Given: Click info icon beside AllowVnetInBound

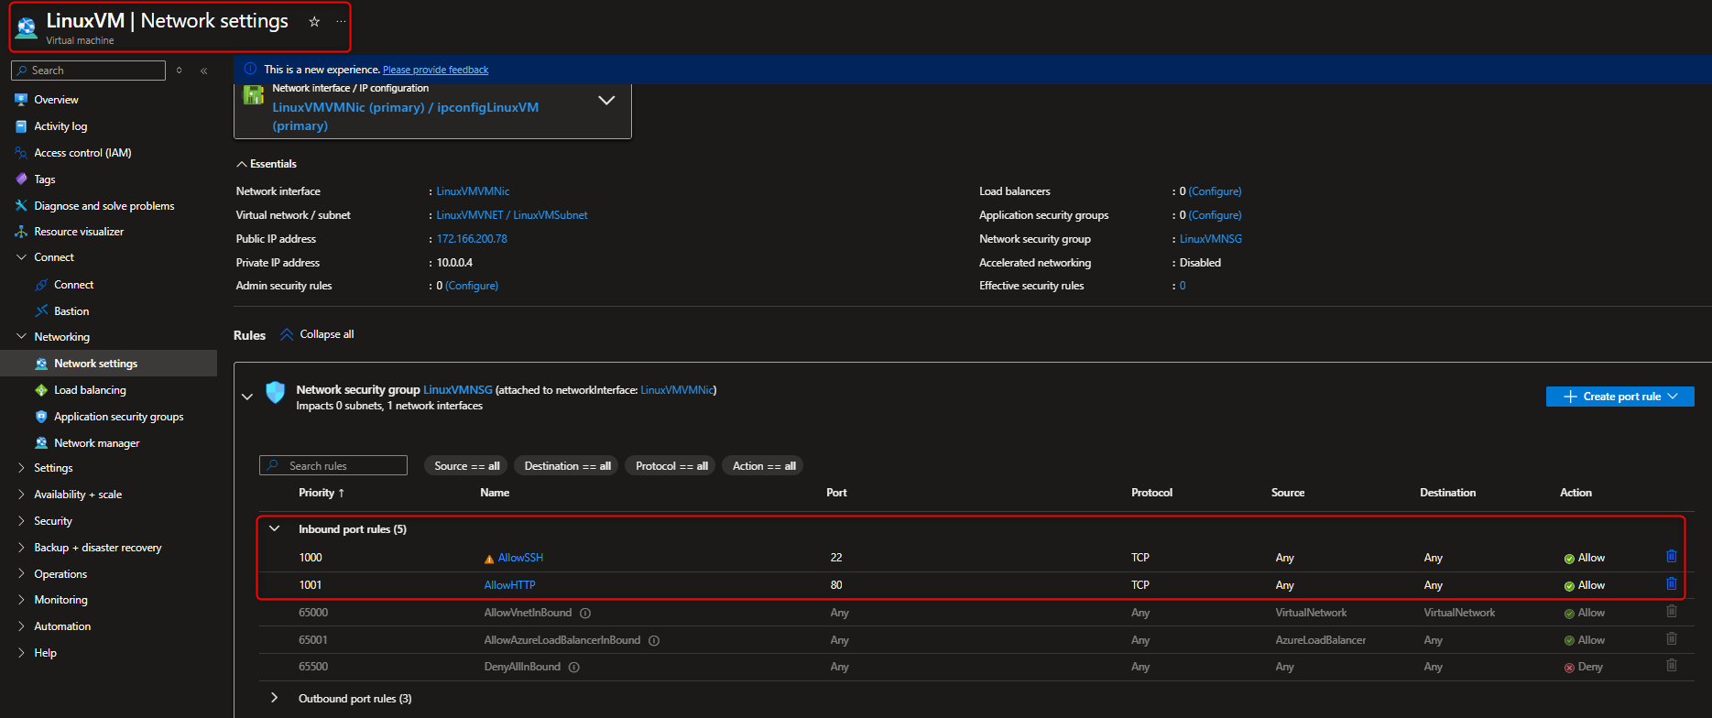Looking at the screenshot, I should tap(585, 613).
